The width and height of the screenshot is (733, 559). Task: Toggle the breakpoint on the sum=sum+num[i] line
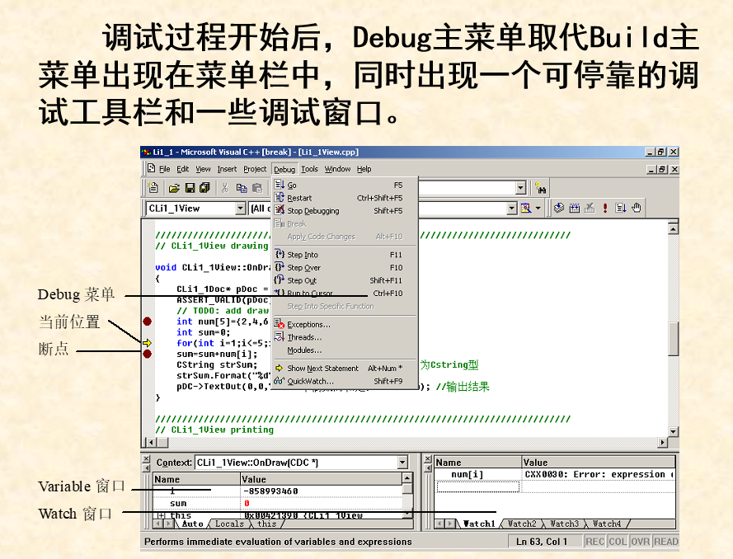[x=148, y=354]
